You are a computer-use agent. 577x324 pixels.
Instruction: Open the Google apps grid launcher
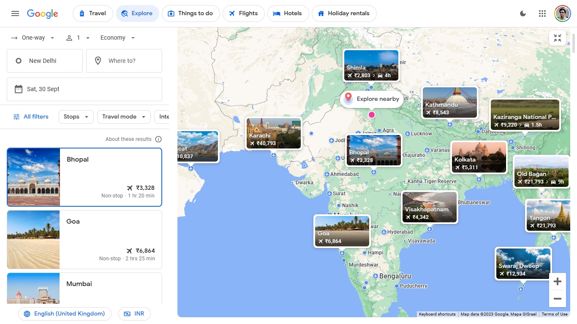click(x=542, y=13)
